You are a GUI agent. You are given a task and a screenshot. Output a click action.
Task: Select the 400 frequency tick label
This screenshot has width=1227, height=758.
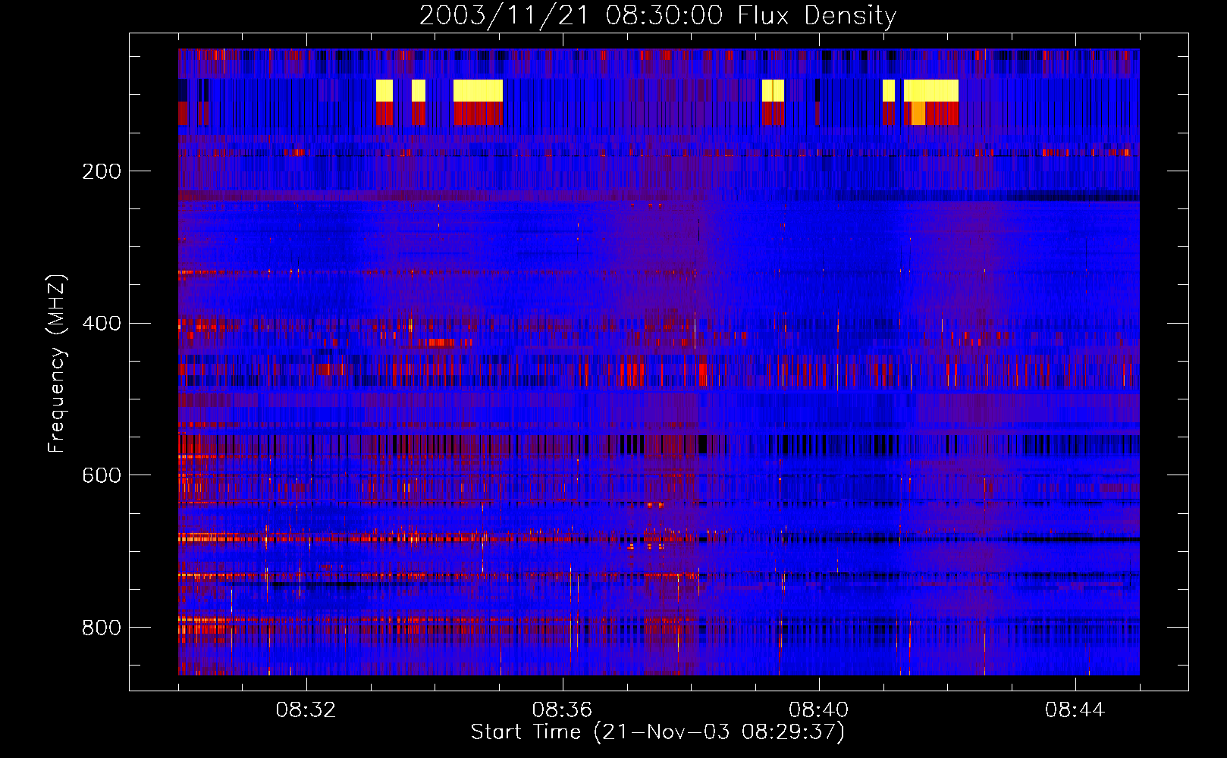click(x=102, y=324)
